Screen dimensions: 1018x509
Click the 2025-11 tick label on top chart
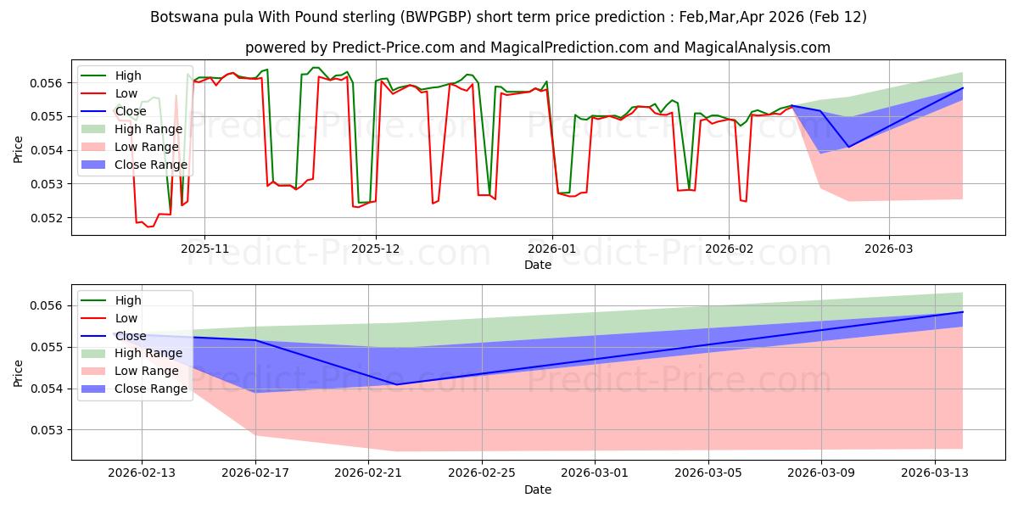[x=204, y=249]
